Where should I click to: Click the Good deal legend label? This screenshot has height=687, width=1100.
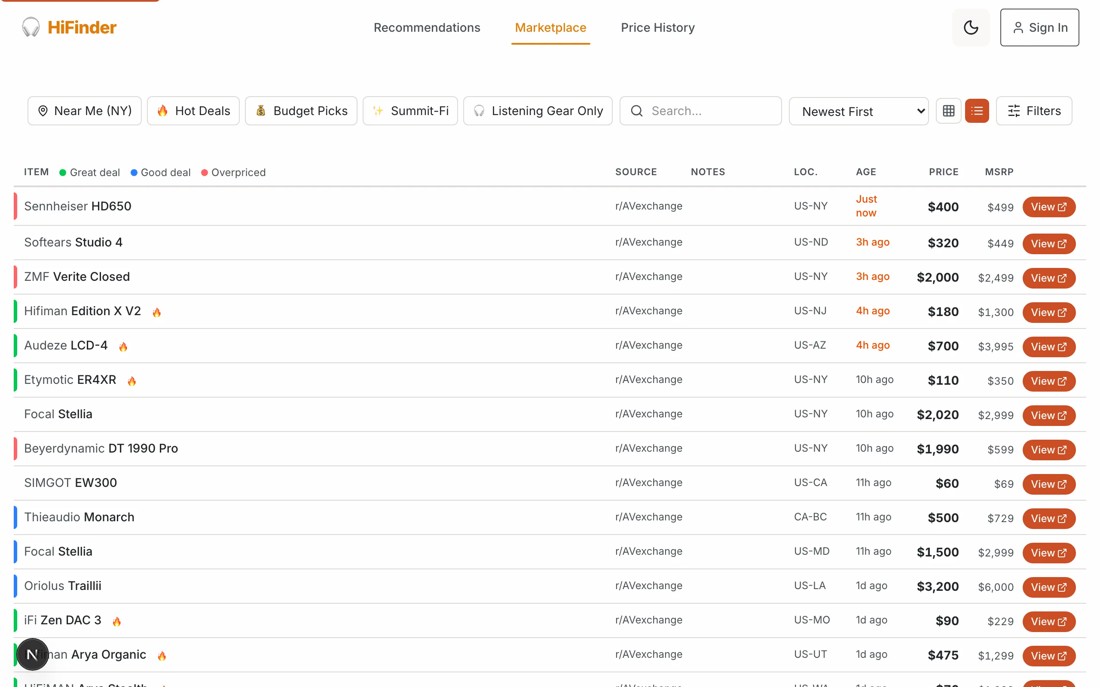pos(165,173)
